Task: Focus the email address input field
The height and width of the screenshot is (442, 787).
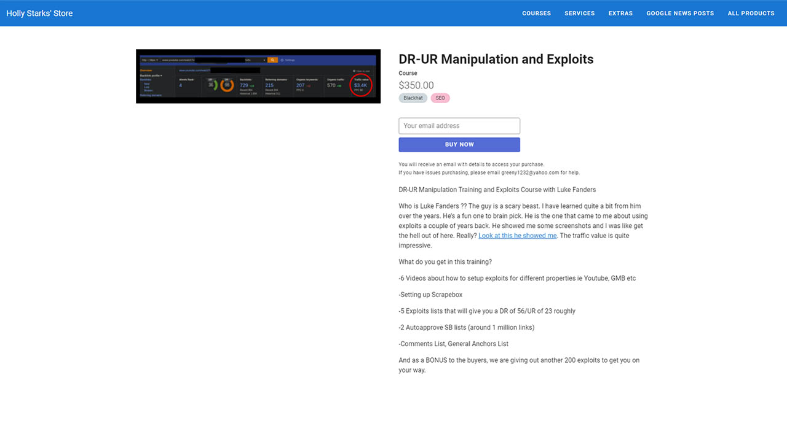Action: tap(459, 126)
